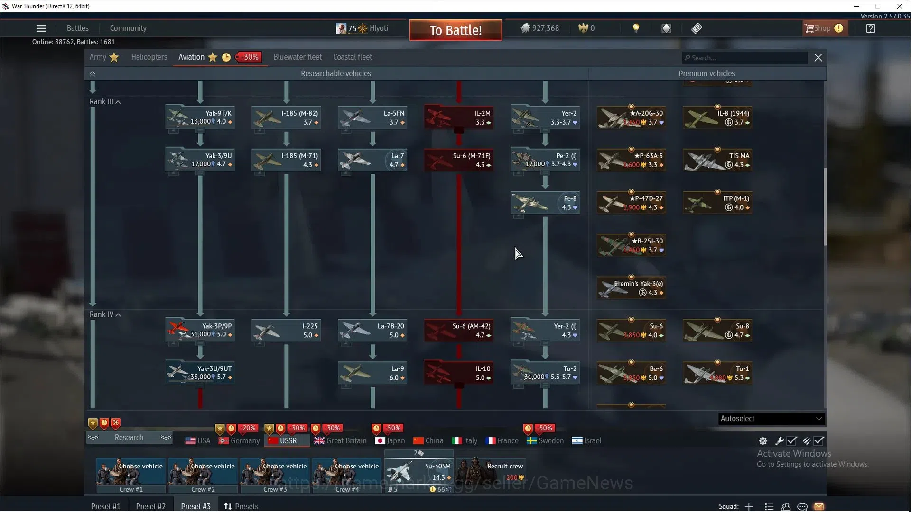Open the Presets sorting menu
Image resolution: width=911 pixels, height=512 pixels.
click(241, 507)
